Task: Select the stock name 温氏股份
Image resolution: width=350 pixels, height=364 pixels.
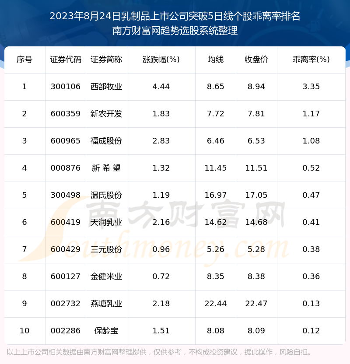Action: [x=106, y=195]
